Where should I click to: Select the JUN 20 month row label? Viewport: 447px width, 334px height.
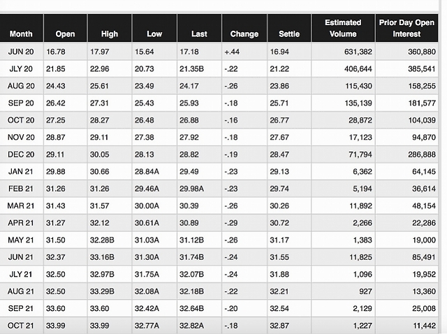20,51
